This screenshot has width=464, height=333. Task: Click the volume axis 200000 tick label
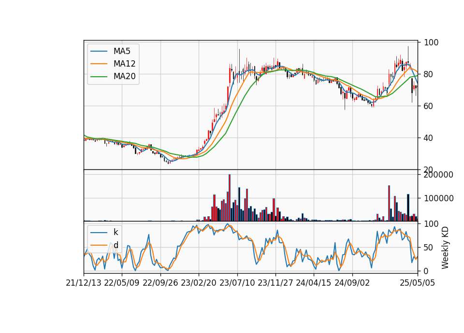[439, 175]
